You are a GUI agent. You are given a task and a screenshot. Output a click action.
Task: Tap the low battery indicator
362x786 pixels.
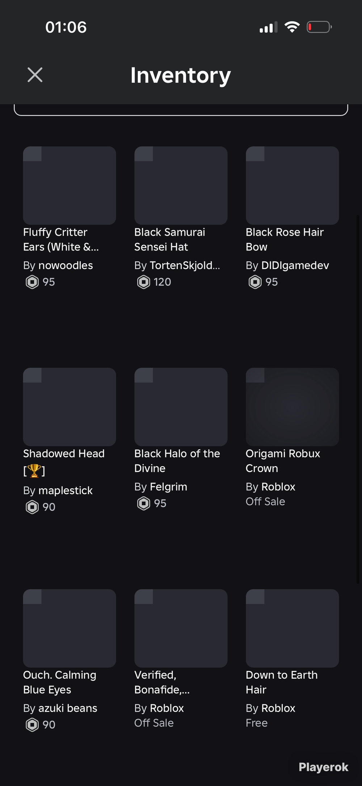[319, 27]
